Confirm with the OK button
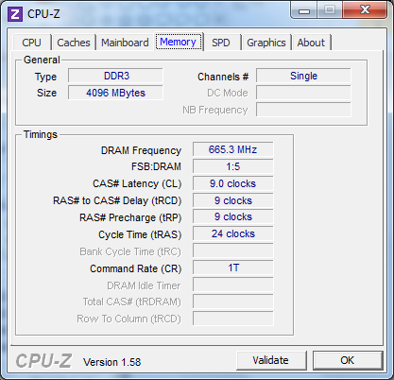This screenshot has height=380, width=394. click(x=347, y=360)
